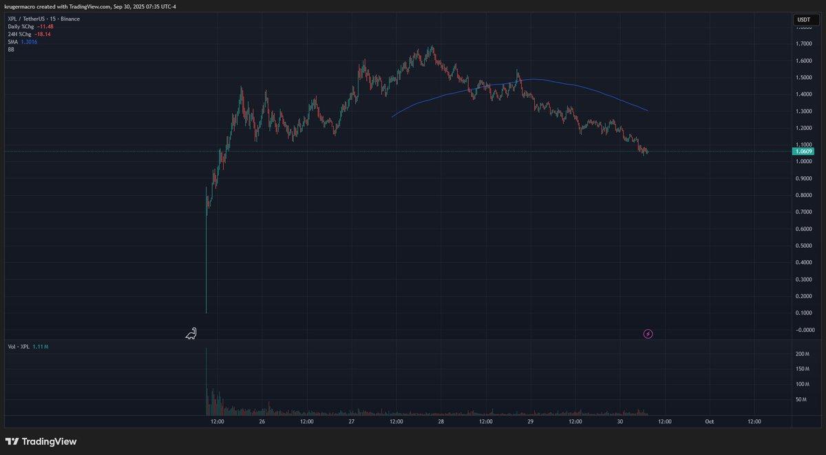Click the Vol · XPL volume legend
This screenshot has width=826, height=455.
tap(19, 347)
